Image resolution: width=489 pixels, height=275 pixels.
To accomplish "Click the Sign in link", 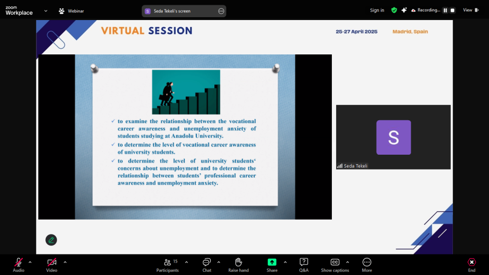I will coord(377,11).
